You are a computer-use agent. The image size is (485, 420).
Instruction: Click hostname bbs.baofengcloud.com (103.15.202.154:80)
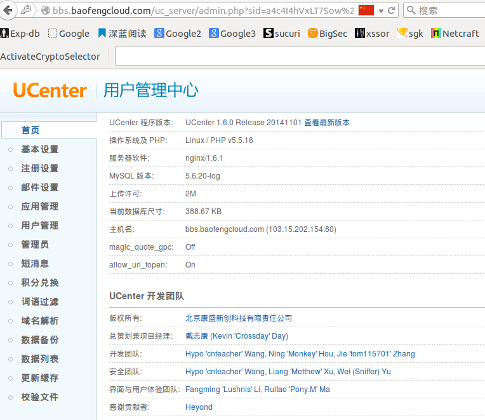[x=261, y=229]
